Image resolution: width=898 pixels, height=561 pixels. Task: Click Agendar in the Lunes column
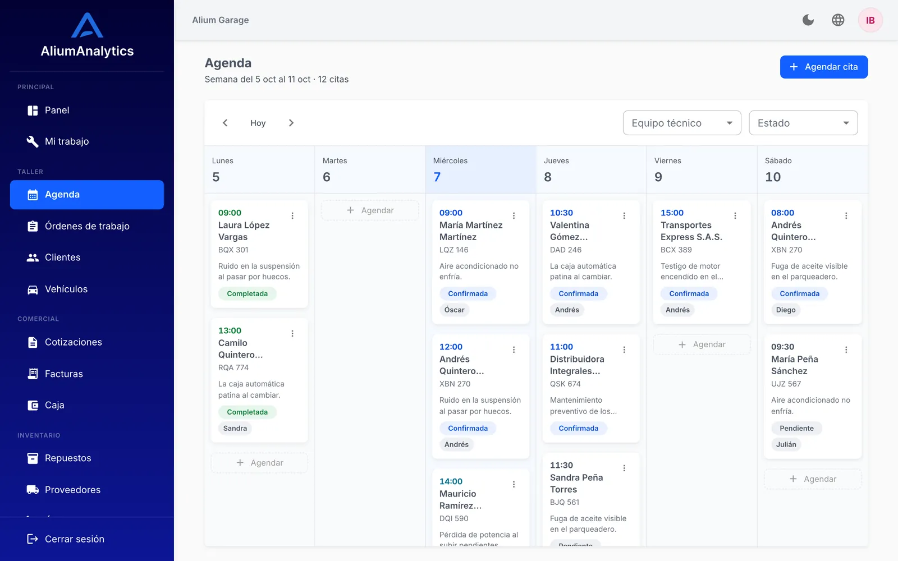[259, 463]
